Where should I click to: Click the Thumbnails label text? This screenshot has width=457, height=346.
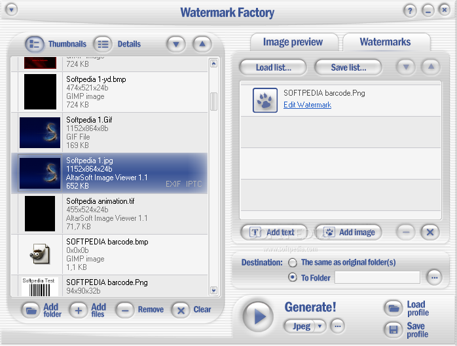(x=67, y=44)
